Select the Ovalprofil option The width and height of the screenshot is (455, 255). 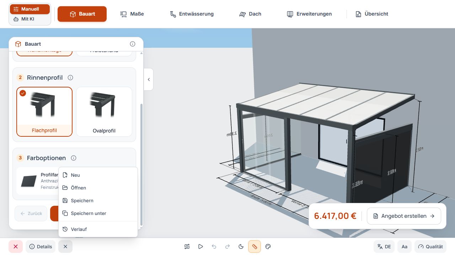pyautogui.click(x=104, y=112)
